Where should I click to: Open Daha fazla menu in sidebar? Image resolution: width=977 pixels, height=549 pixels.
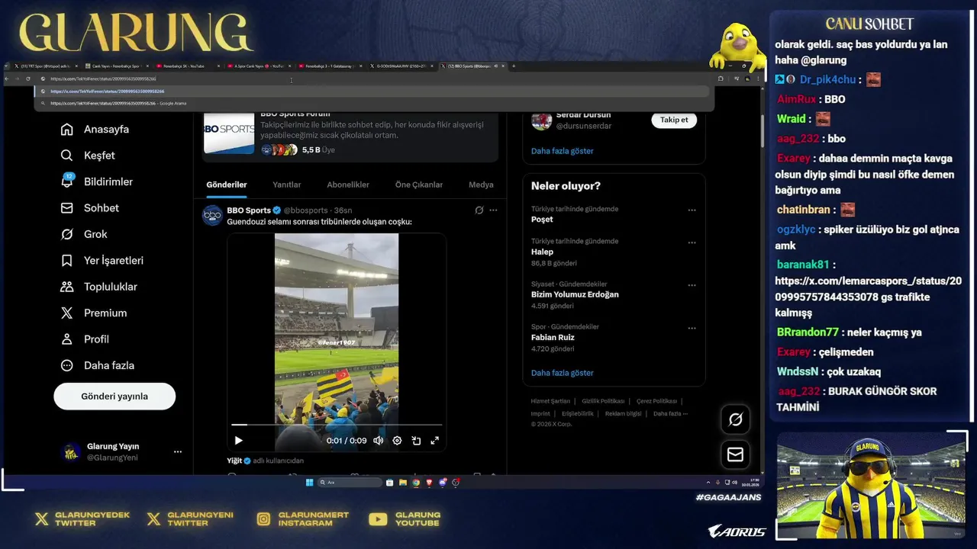coord(97,365)
